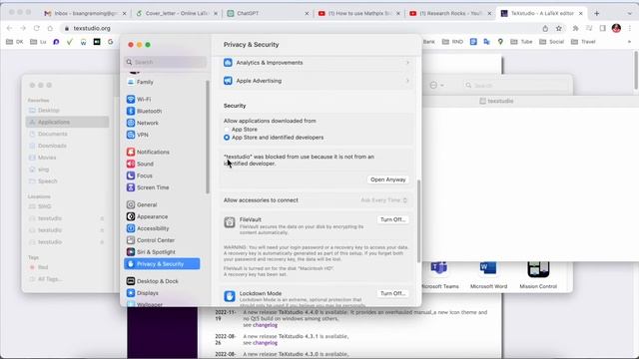Viewport: 639px width, 359px height.
Task: Open the Chrome profile avatar
Action: pos(616,28)
